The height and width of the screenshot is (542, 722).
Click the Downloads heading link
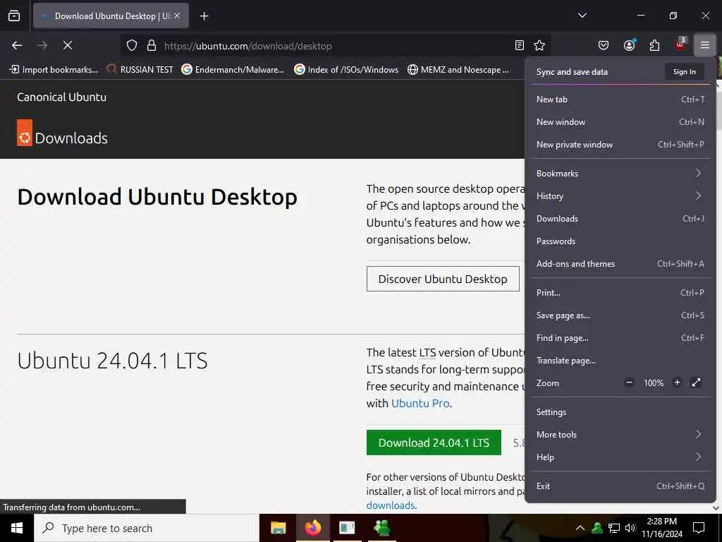click(71, 138)
